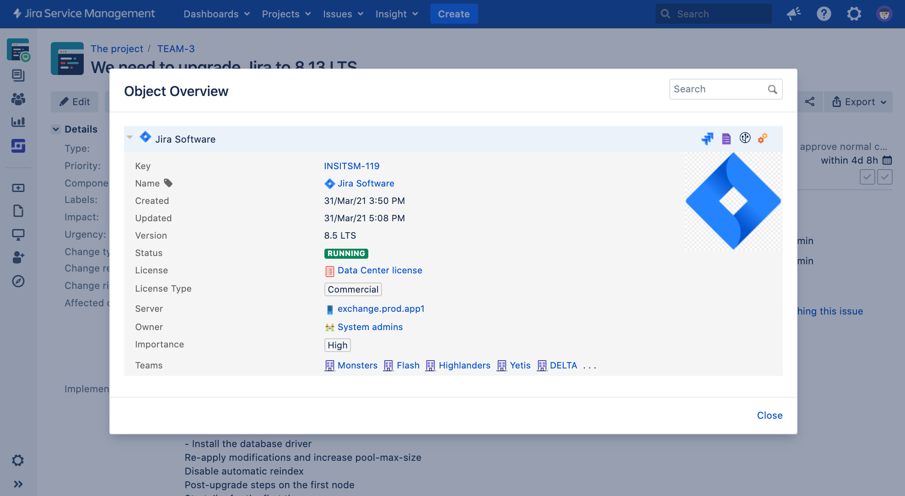
Task: Open the Export dropdown
Action: (859, 101)
